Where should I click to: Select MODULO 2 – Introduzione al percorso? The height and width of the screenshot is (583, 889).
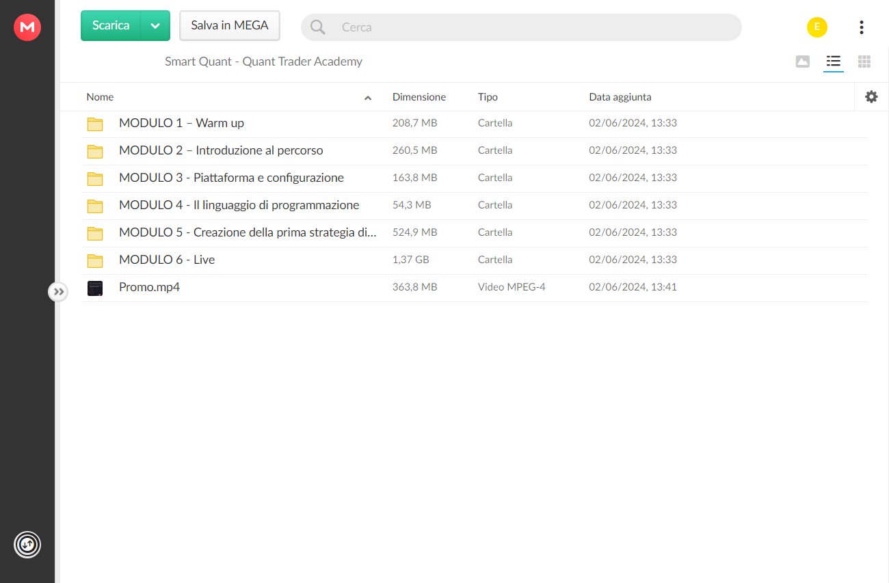tap(221, 150)
